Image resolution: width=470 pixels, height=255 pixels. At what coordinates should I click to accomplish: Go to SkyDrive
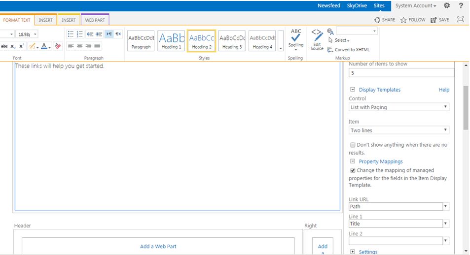pos(357,5)
